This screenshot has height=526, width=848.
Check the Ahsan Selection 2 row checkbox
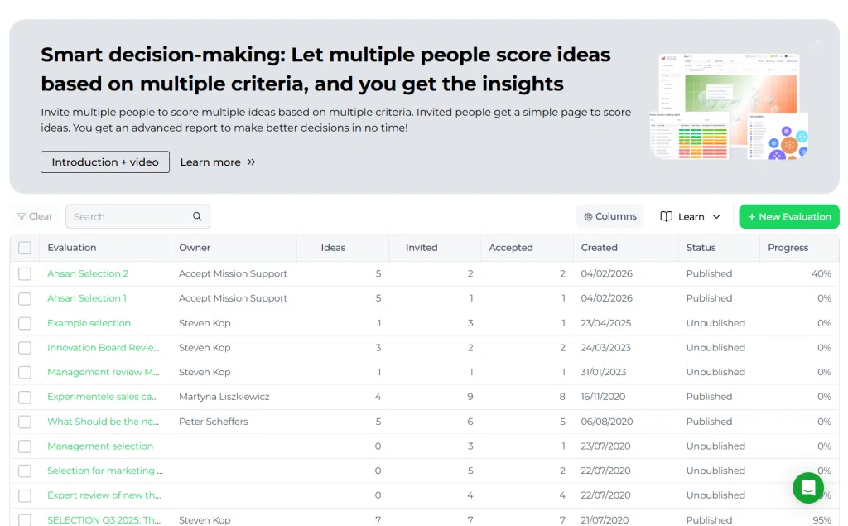25,274
